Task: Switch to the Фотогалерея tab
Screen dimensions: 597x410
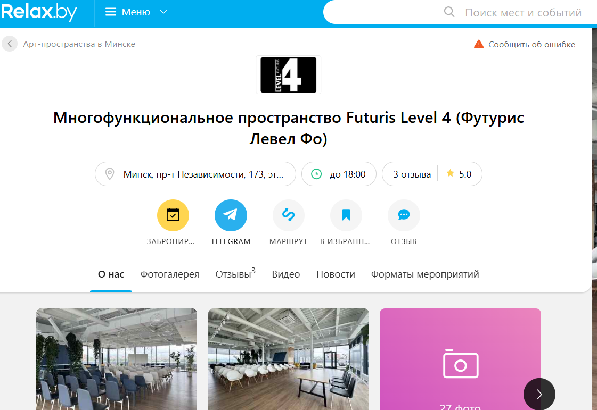Action: tap(170, 274)
